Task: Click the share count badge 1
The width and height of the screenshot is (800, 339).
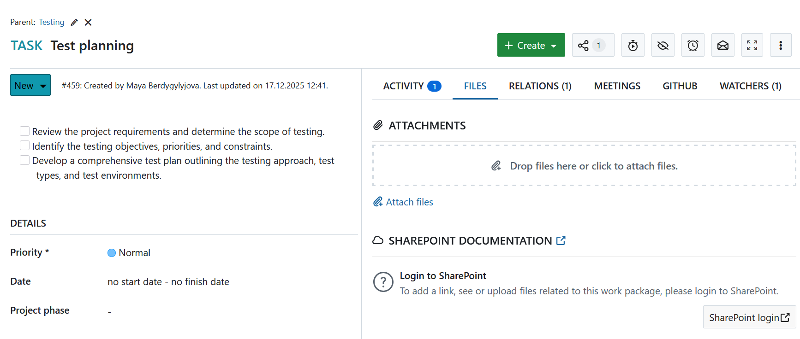Action: coord(599,45)
